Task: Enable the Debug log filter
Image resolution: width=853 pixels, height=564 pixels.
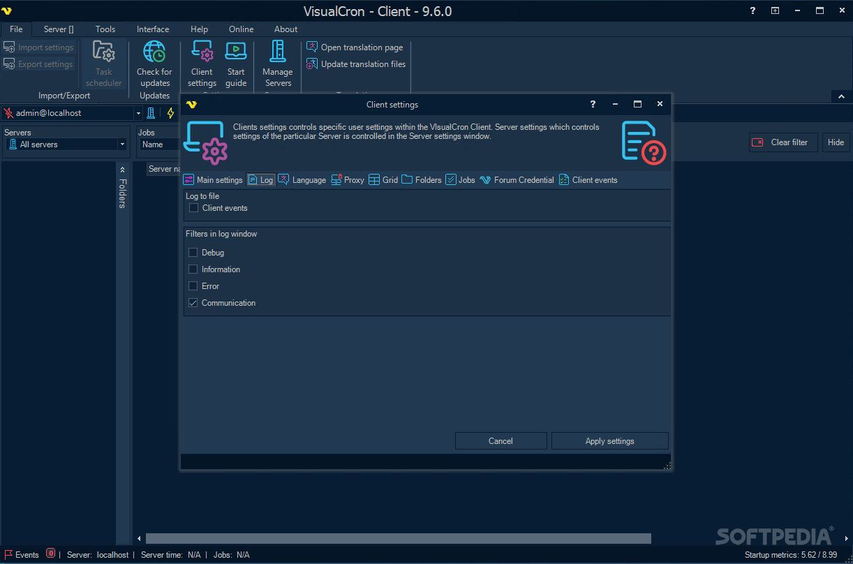Action: [x=193, y=253]
